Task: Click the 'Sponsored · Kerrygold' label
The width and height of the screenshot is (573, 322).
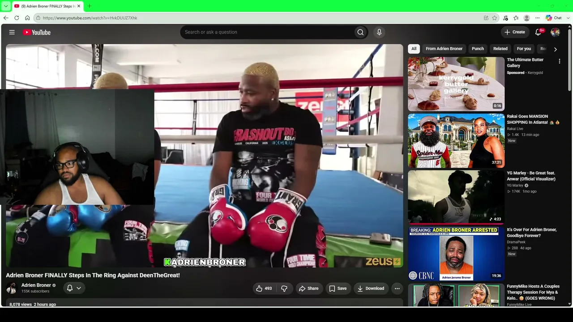Action: pos(525,72)
